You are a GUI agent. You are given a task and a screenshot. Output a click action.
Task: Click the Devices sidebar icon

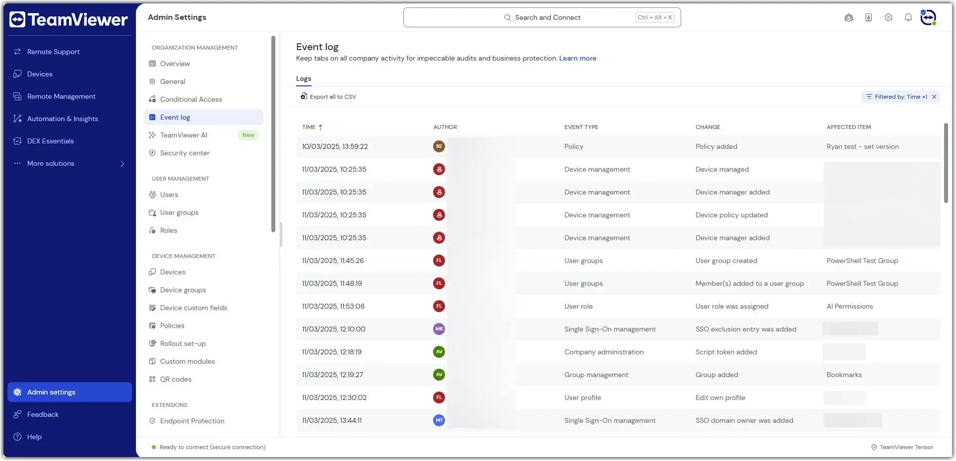click(x=17, y=74)
